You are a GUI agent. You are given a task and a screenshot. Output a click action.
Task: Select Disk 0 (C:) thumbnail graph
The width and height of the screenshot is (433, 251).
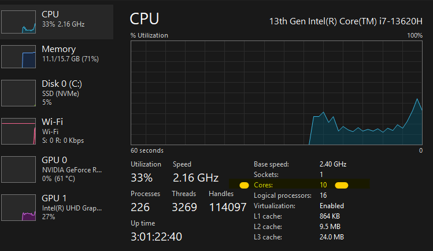pos(18,93)
